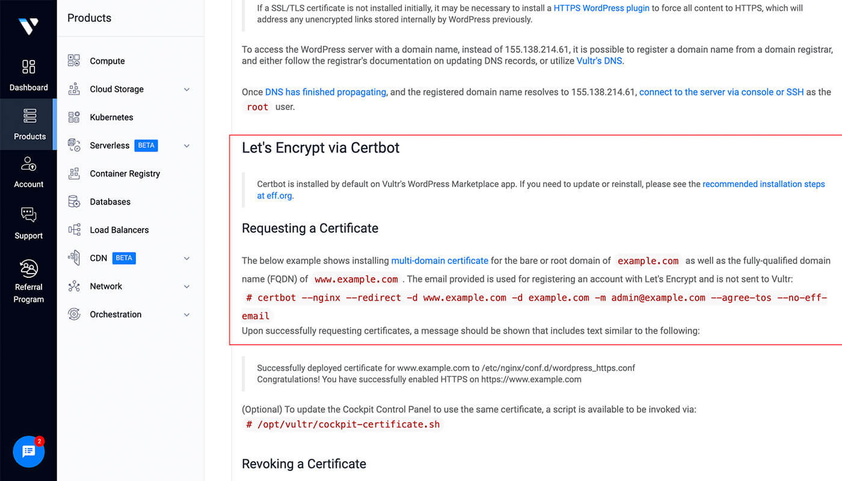Open the Vultr's DNS link
Screen dimensions: 842x481
(599, 61)
